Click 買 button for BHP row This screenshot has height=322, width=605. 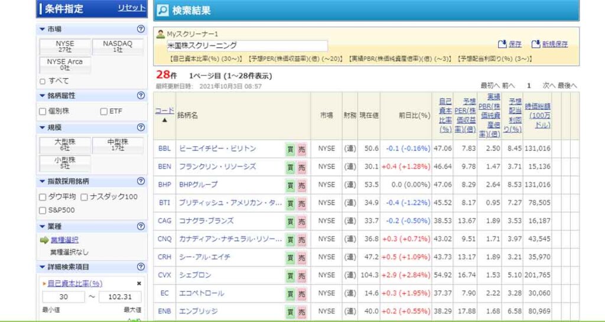point(291,185)
